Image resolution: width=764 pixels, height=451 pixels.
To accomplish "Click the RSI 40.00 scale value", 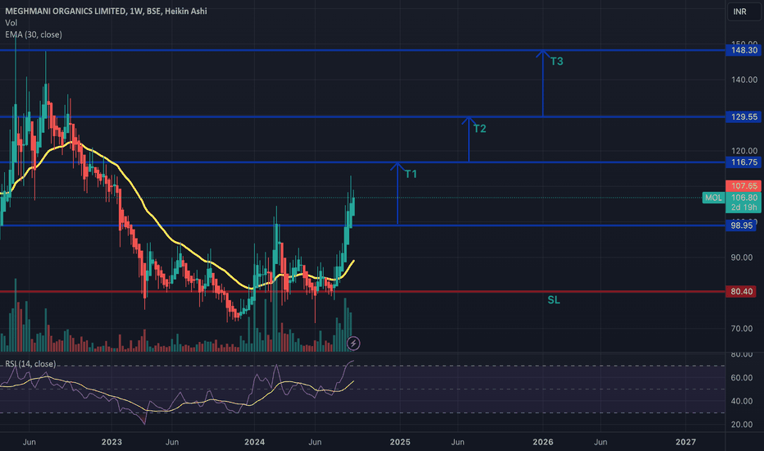I will click(x=742, y=401).
